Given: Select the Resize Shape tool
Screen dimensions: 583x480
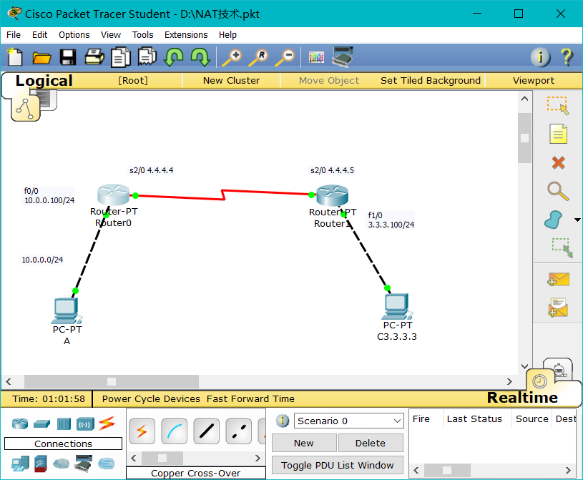Looking at the screenshot, I should (x=562, y=248).
